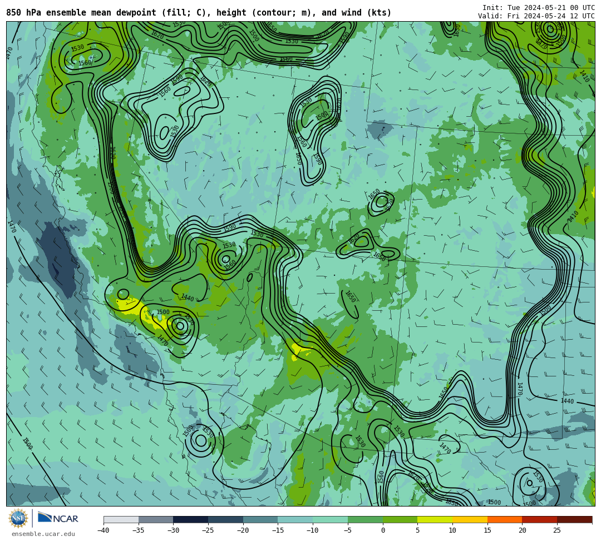Click the medium green colorbar swatch between -5 and 0
Viewport: 601px width, 541px height.
365,519
